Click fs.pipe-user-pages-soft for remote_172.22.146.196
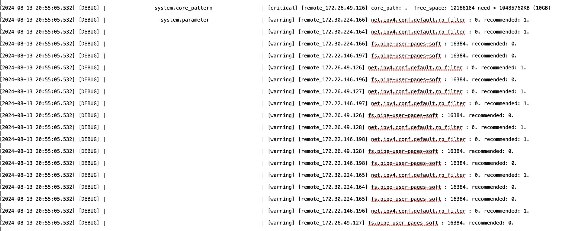The width and height of the screenshot is (571, 231). coord(406,79)
